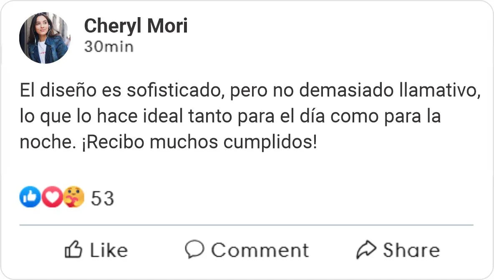View the 53 reactions count
The height and width of the screenshot is (280, 494).
coord(102,199)
